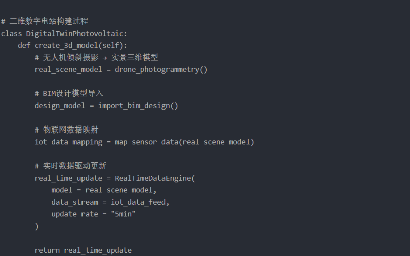Click the 无人机倾斜摄影 comment line
This screenshot has height=256, width=410.
[97, 57]
